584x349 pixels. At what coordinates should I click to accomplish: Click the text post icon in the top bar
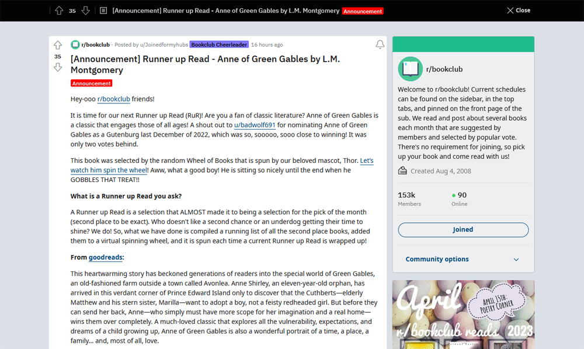click(x=103, y=11)
